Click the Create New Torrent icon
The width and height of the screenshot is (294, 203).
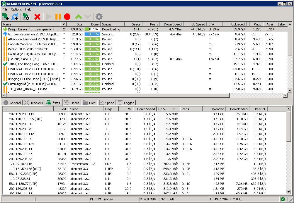pyautogui.click(x=26, y=17)
